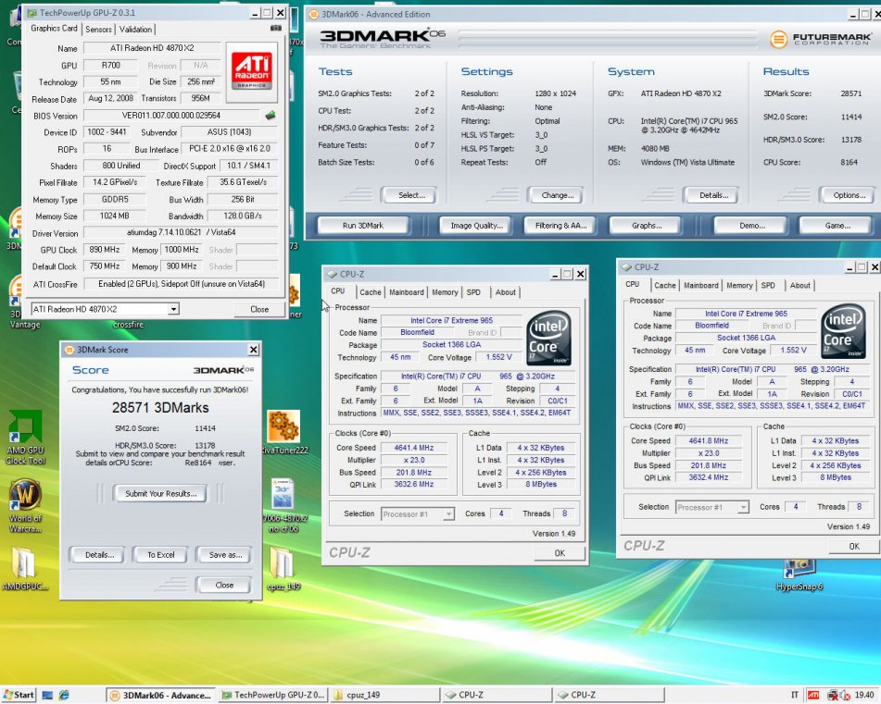This screenshot has width=881, height=704.
Task: Switch to Validation tab in GPU-Z
Action: pos(135,30)
